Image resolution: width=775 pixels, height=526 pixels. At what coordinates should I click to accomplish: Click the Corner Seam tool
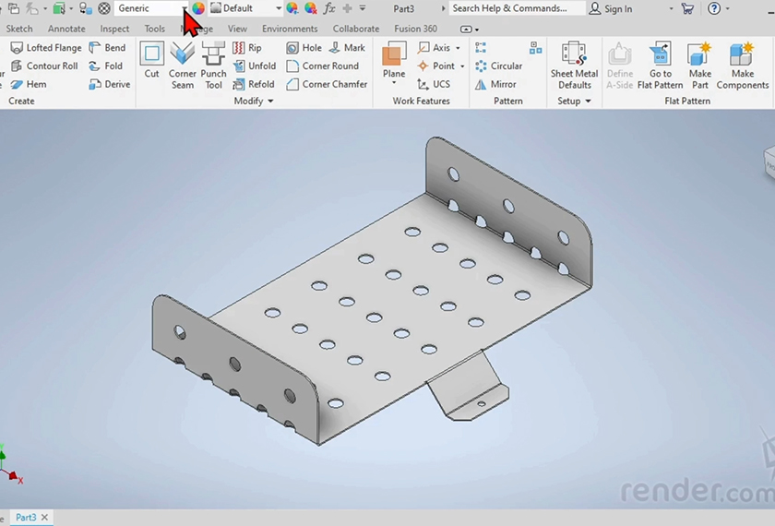point(183,66)
